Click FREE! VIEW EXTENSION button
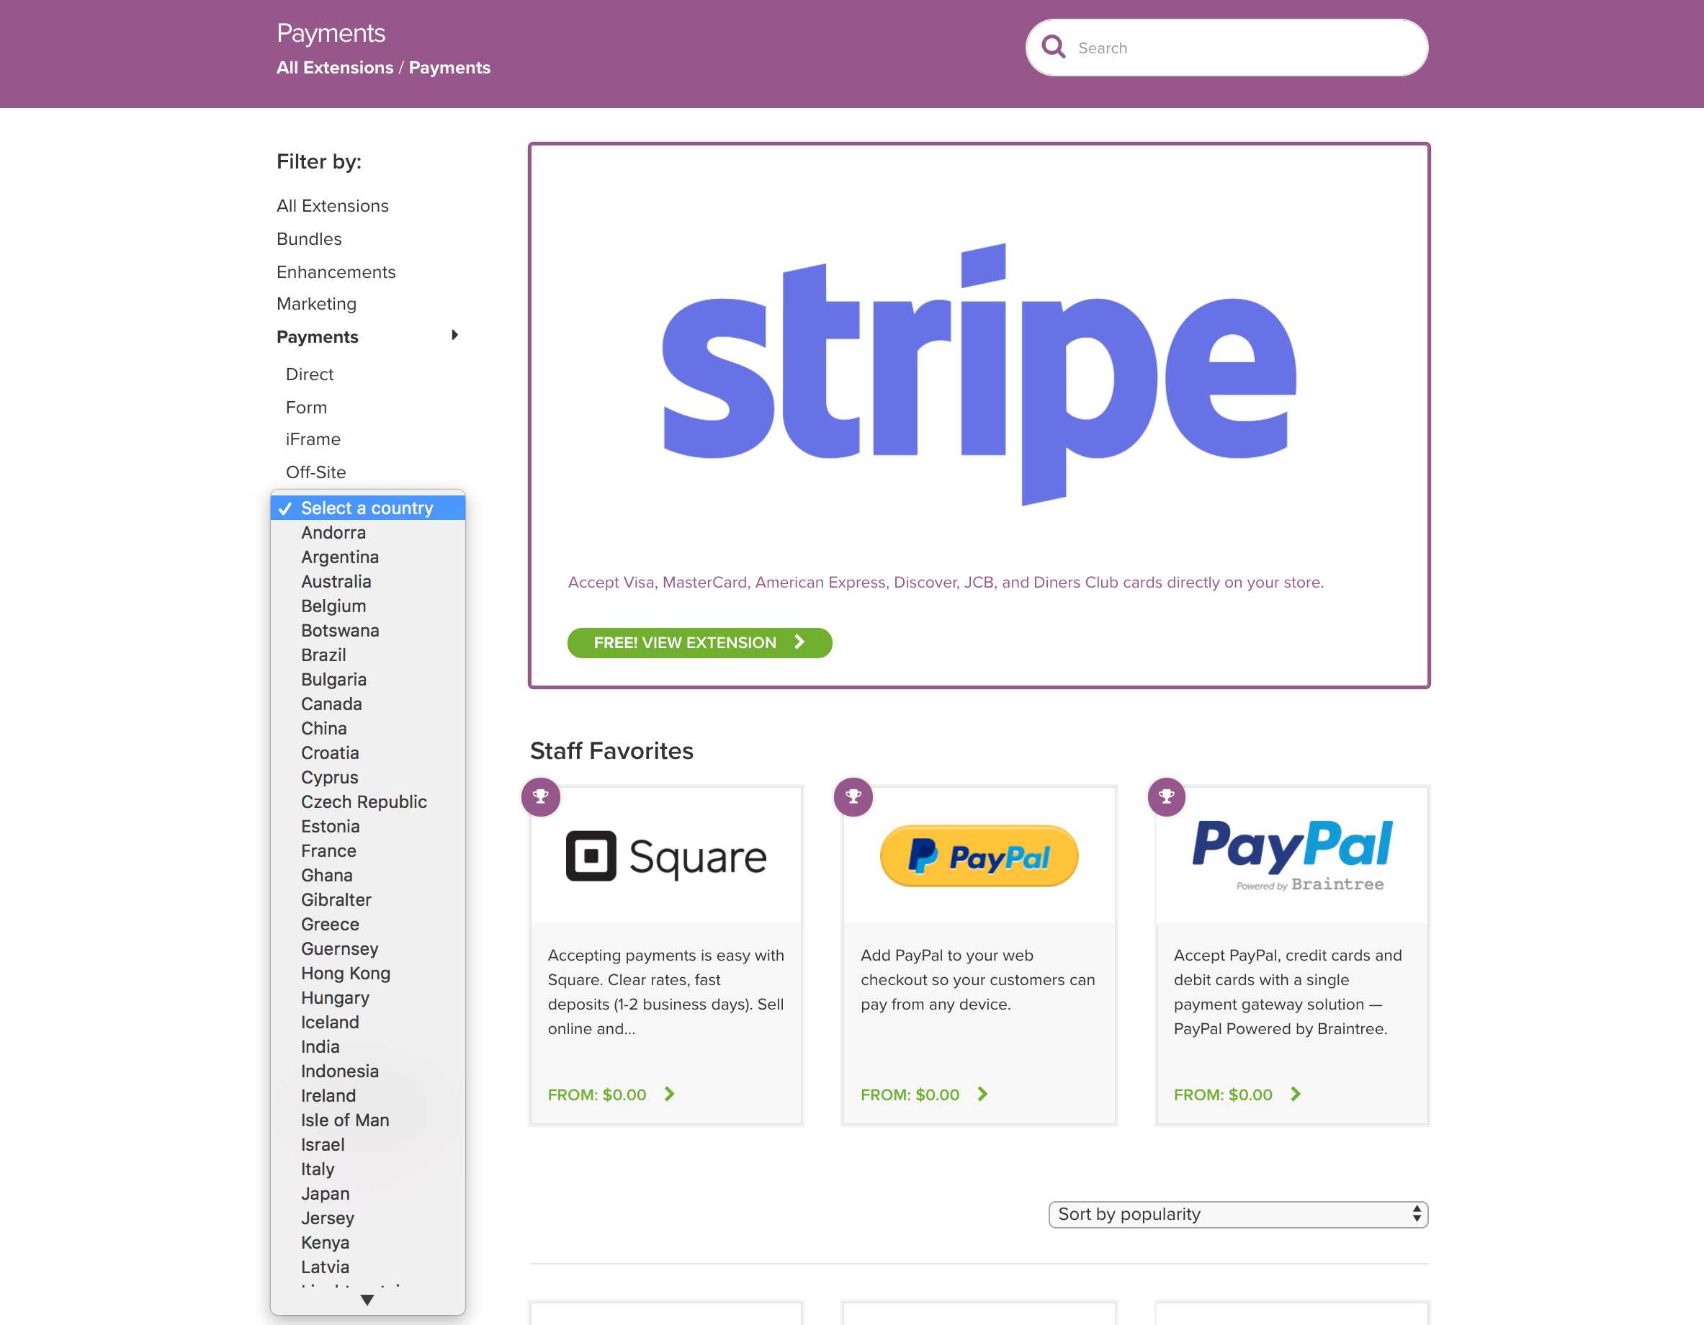The image size is (1704, 1325). 699,642
